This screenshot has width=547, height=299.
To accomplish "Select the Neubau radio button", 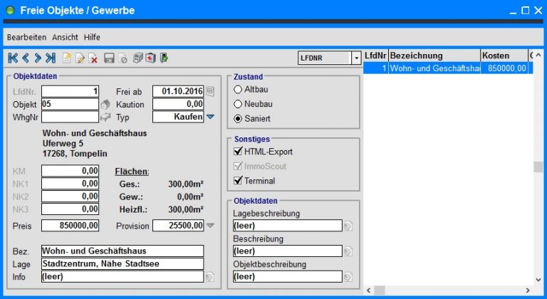I will click(238, 105).
